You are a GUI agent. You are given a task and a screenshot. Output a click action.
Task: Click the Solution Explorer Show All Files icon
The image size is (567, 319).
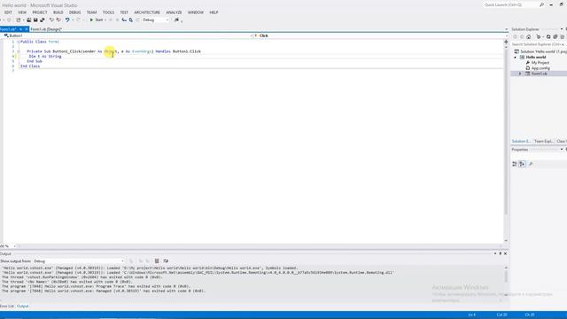pos(562,37)
